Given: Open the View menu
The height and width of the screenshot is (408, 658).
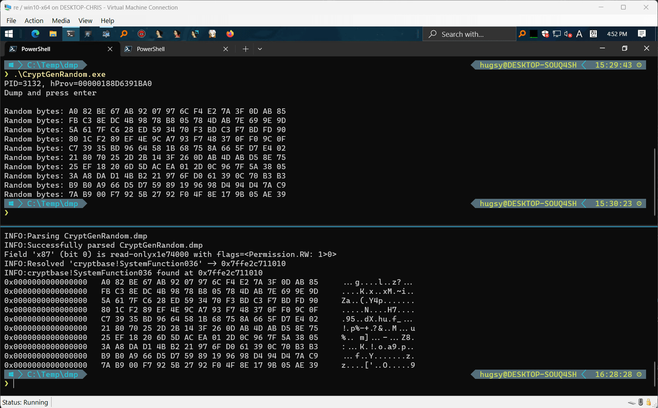Looking at the screenshot, I should point(85,21).
